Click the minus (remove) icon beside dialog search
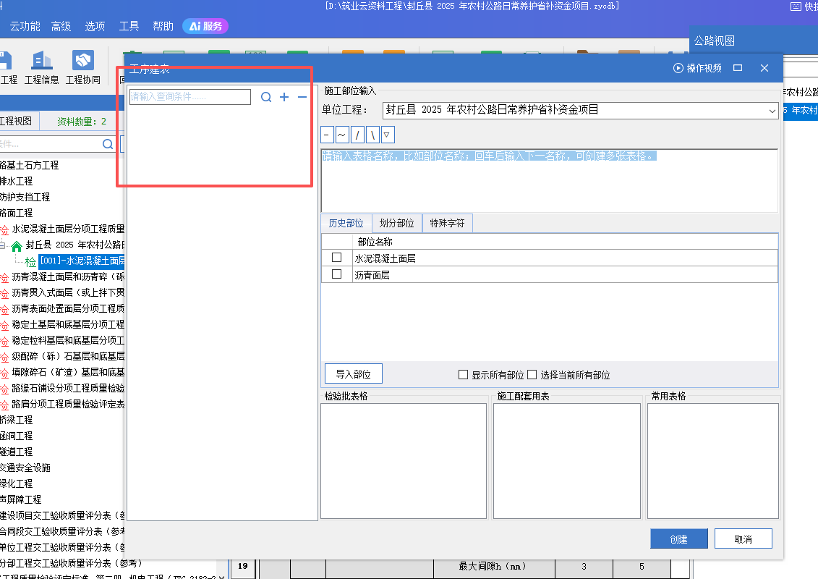This screenshot has height=579, width=818. [x=302, y=97]
